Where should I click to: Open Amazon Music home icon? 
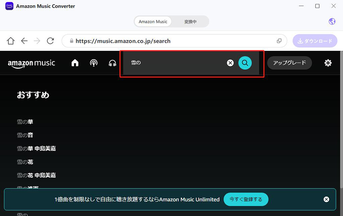[75, 63]
